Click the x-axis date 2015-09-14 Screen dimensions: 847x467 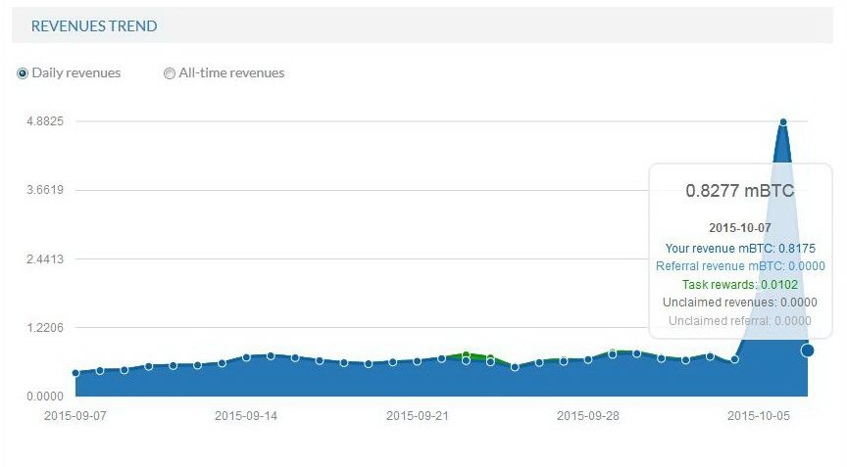246,416
